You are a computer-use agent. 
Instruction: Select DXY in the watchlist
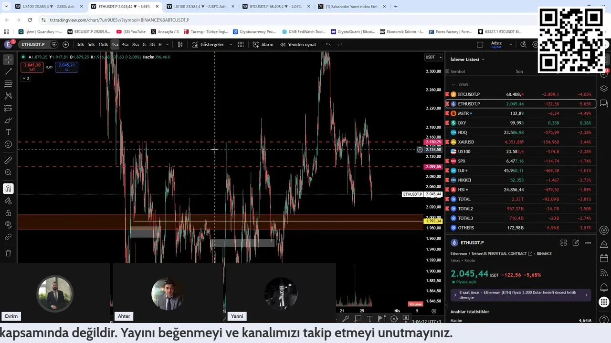521,123
